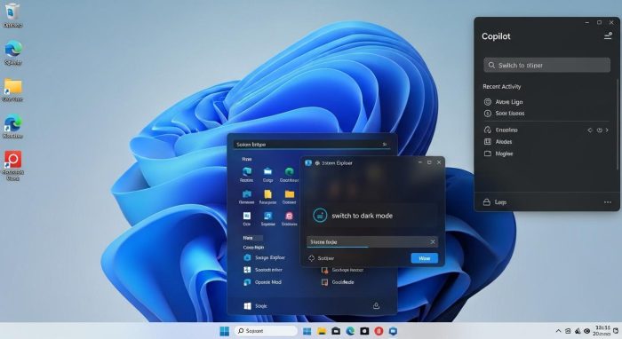This screenshot has height=339, width=622.
Task: Click the app icon in the dialog title bar
Action: [308, 162]
